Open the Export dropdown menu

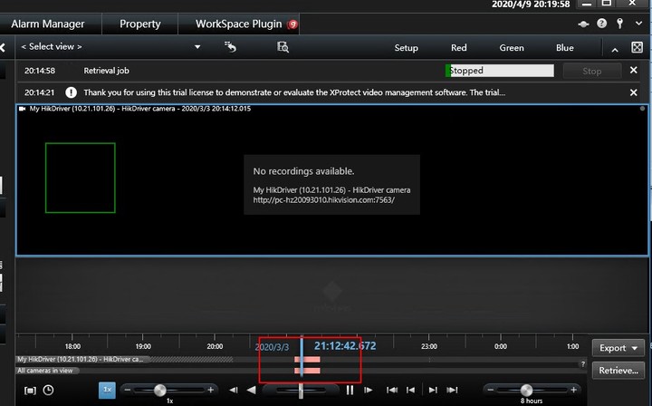618,348
